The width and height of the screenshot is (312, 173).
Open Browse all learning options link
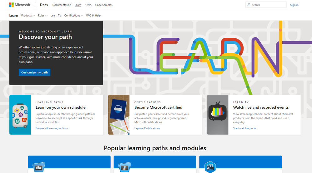point(52,128)
